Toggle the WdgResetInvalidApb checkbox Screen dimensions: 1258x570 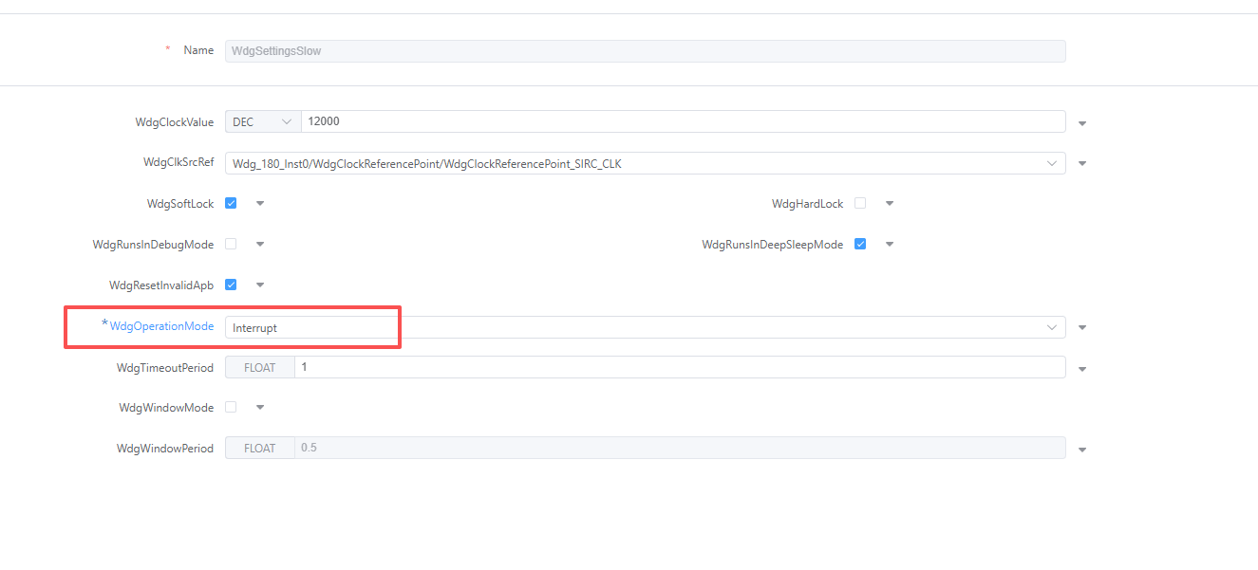[x=231, y=285]
